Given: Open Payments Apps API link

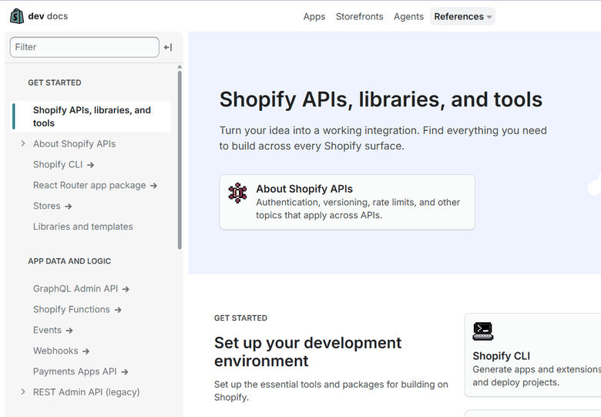Looking at the screenshot, I should coord(75,372).
